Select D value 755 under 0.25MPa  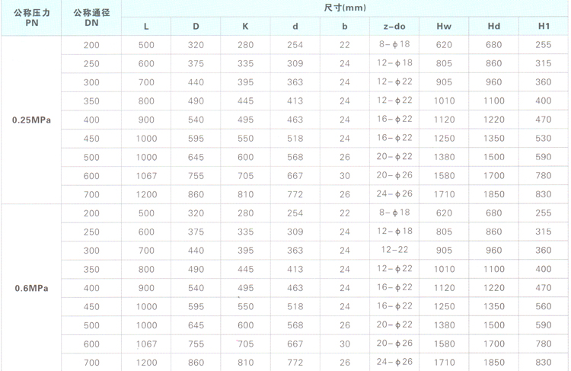196,176
